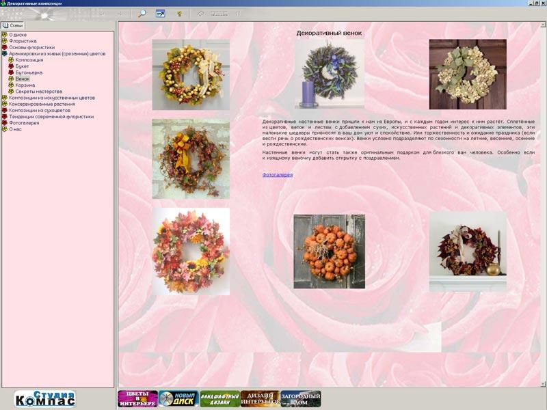Viewport: 547px width, 410px height.
Task: Click the magnifying glass search icon
Action: (x=142, y=13)
